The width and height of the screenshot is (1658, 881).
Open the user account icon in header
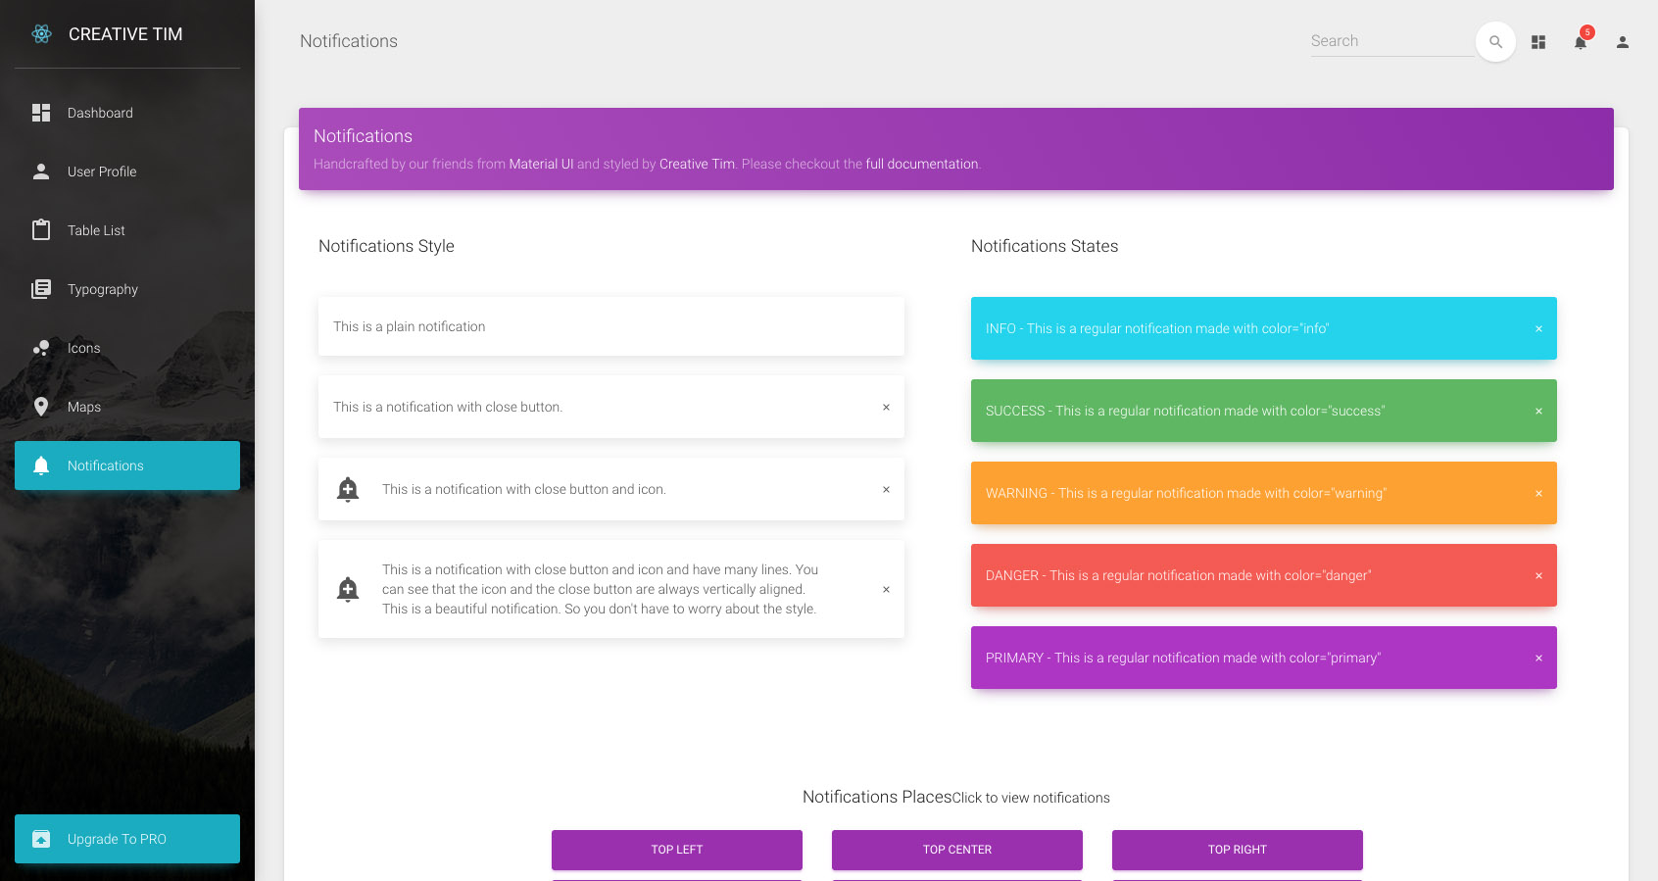tap(1623, 42)
